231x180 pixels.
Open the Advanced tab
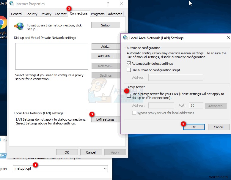[115, 14]
